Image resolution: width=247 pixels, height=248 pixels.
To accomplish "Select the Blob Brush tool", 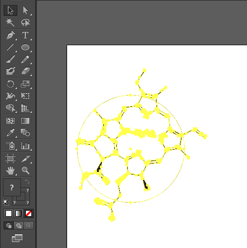I will [10, 71].
